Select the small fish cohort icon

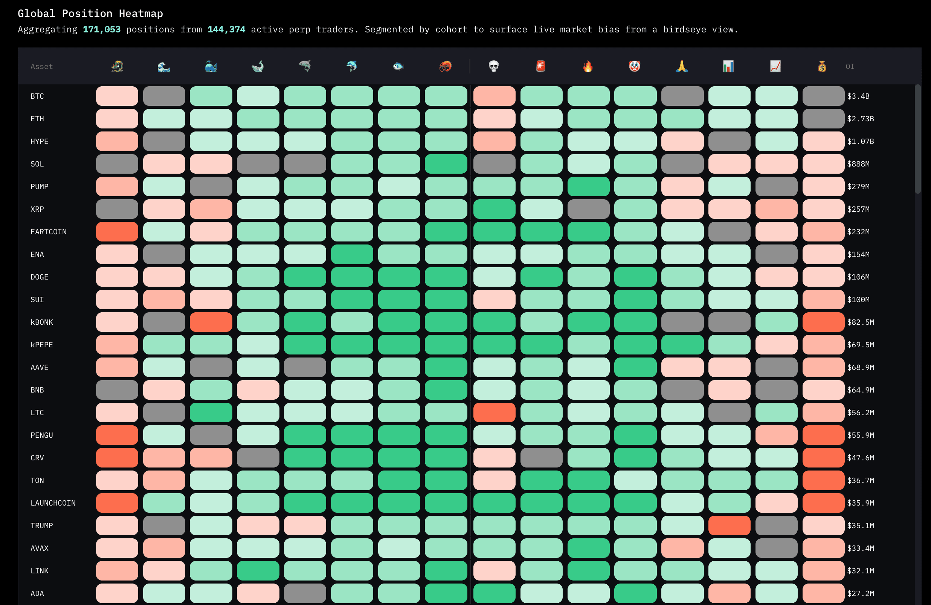coord(398,67)
